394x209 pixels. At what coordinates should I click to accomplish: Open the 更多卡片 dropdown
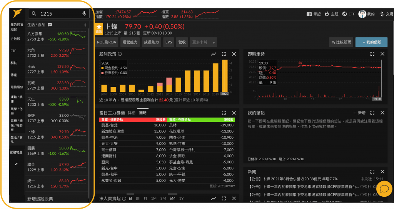click(204, 42)
